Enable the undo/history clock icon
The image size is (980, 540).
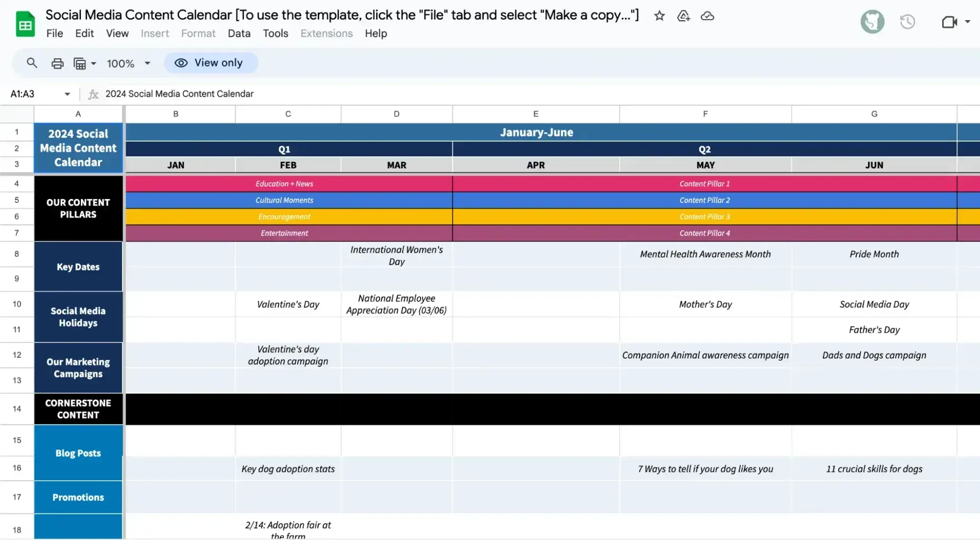[907, 22]
